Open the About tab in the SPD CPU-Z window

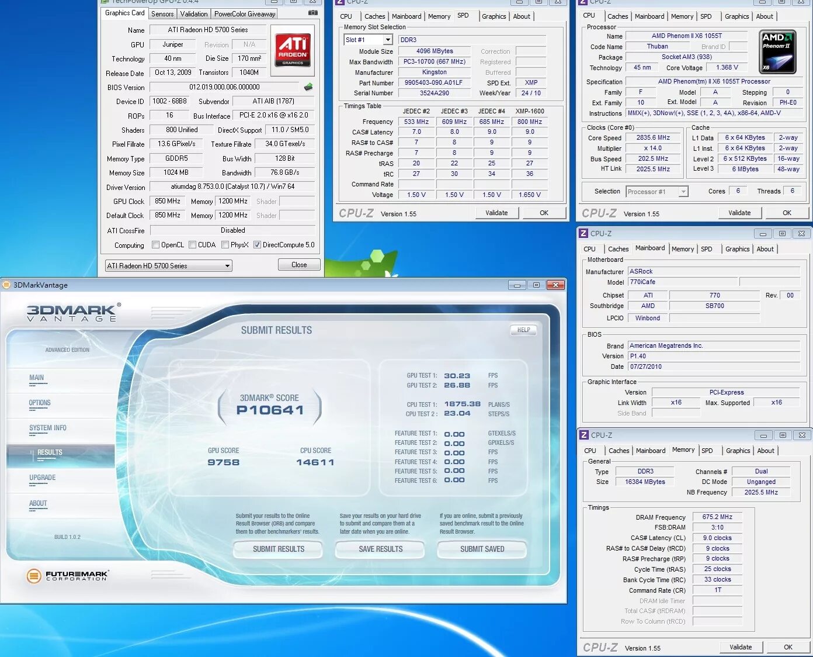[522, 16]
